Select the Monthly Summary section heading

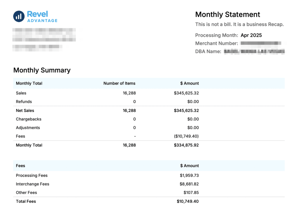tap(42, 70)
